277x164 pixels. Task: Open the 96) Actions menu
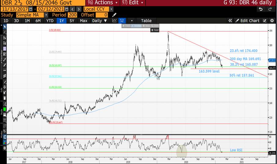[101, 3]
